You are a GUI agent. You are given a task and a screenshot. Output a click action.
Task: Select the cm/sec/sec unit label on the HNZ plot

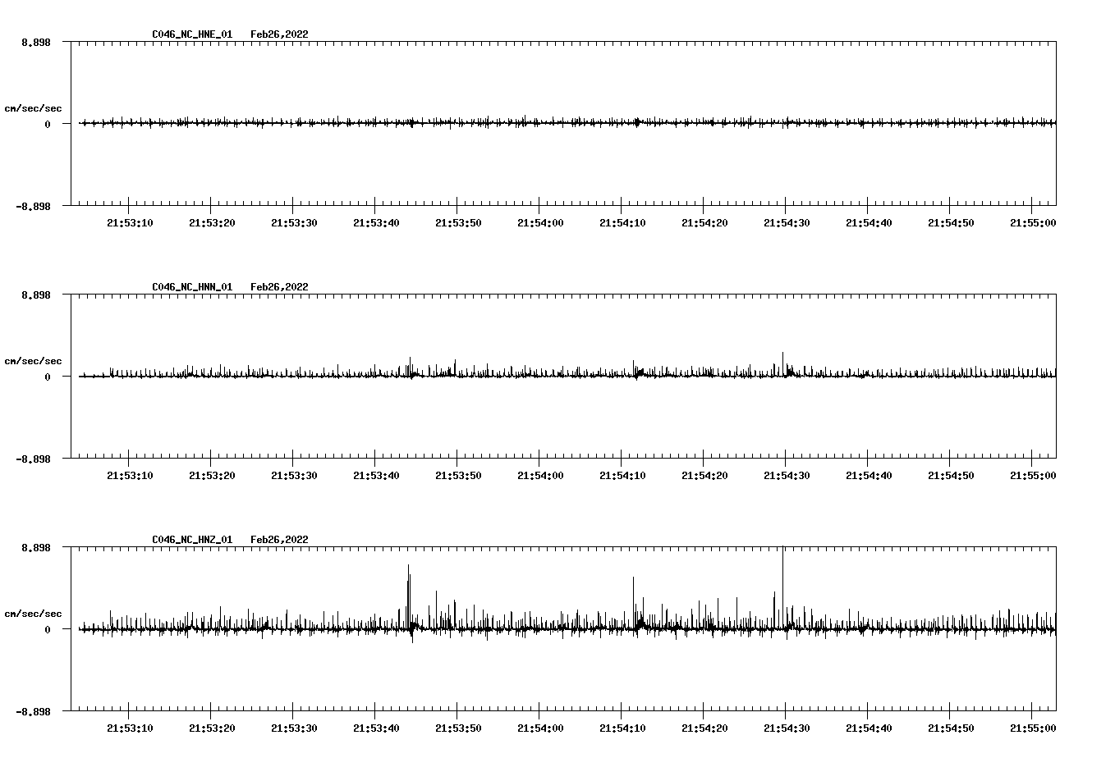[33, 614]
